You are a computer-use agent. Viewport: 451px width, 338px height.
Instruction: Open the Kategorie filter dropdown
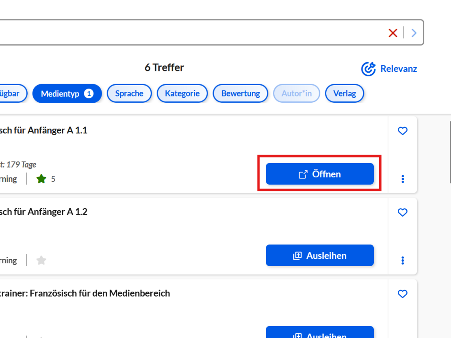coord(182,93)
